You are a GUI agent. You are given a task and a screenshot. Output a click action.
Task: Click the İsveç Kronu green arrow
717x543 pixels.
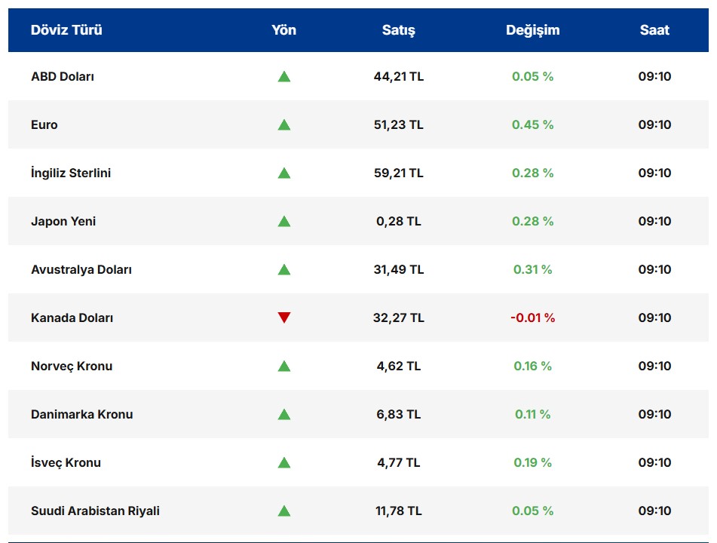click(283, 462)
